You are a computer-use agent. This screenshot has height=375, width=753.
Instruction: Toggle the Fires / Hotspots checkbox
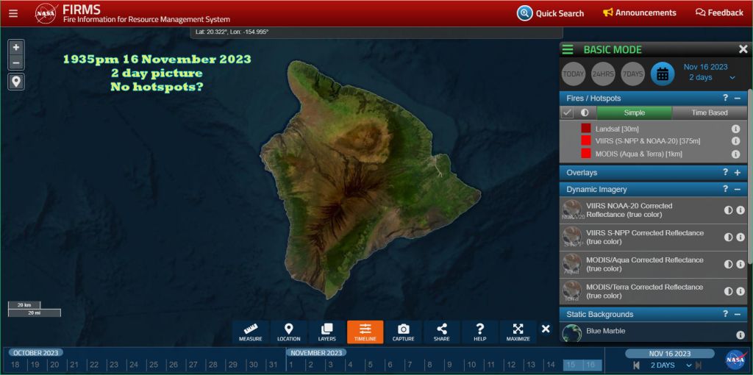[567, 113]
